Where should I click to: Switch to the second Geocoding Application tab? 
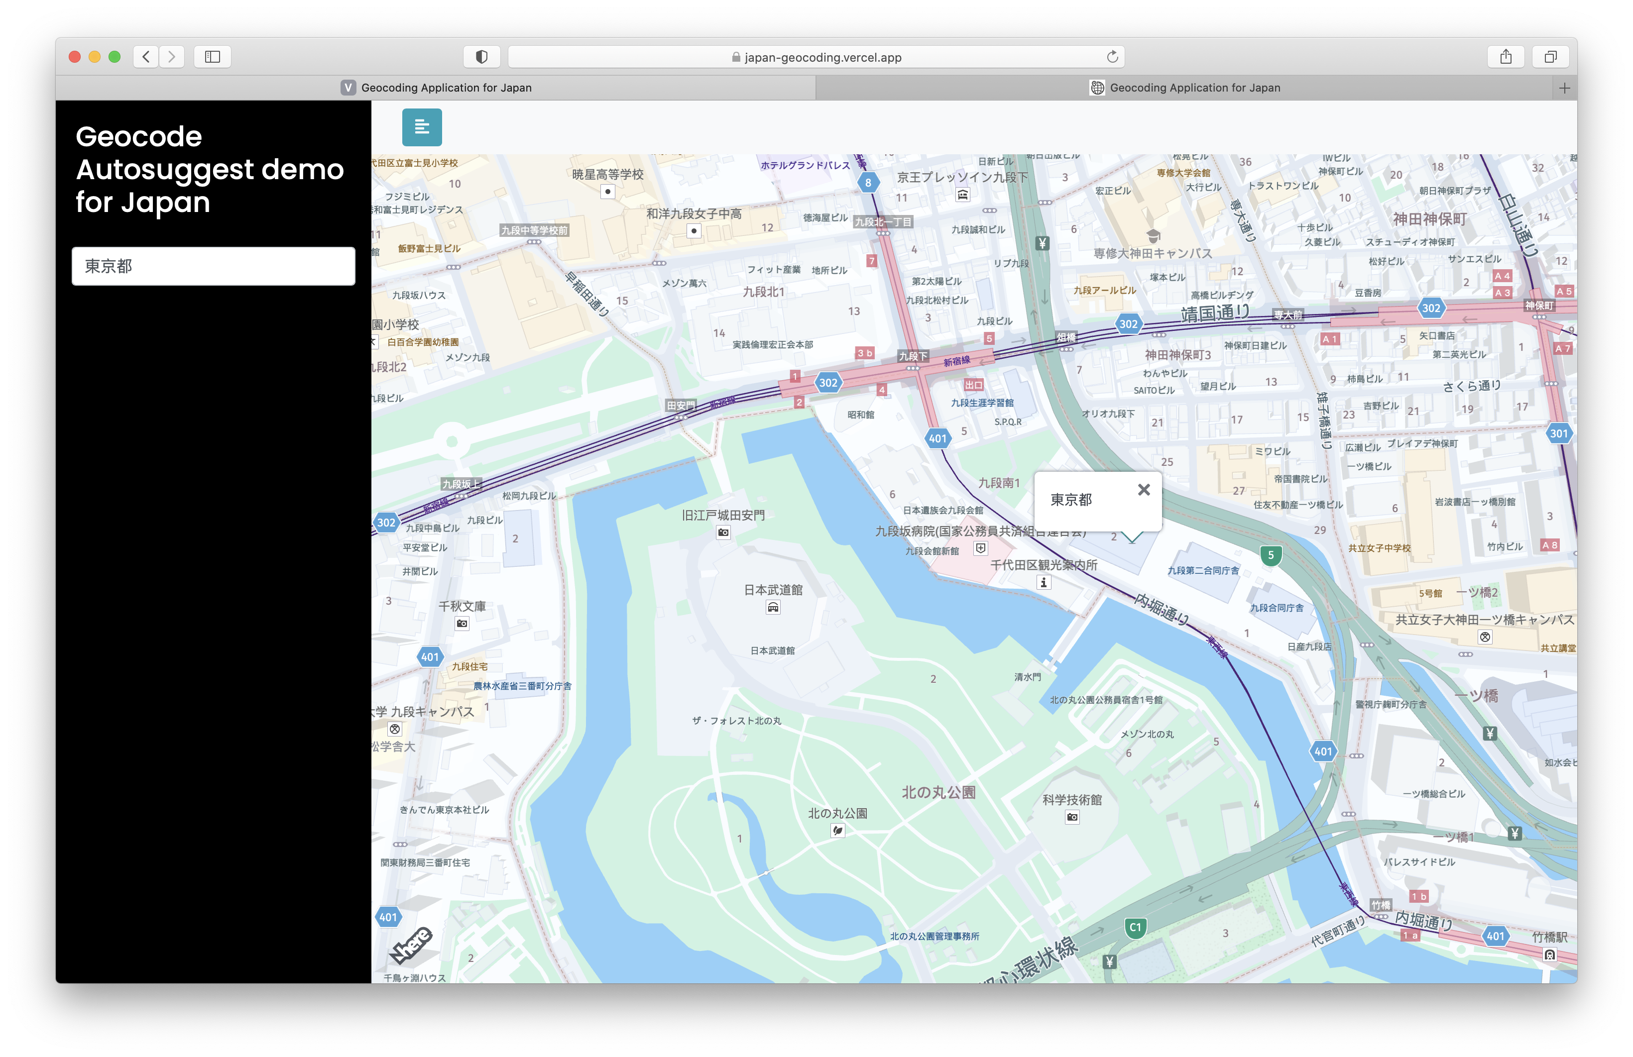coord(1185,88)
